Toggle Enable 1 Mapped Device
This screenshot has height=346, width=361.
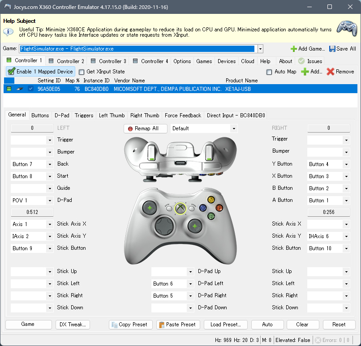[40, 72]
